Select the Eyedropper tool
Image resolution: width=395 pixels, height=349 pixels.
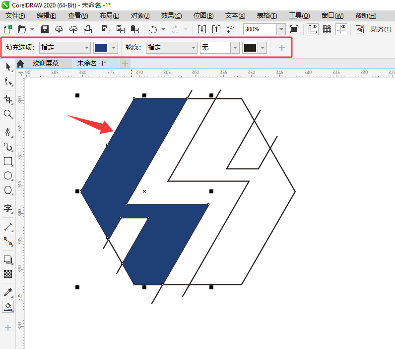point(8,292)
